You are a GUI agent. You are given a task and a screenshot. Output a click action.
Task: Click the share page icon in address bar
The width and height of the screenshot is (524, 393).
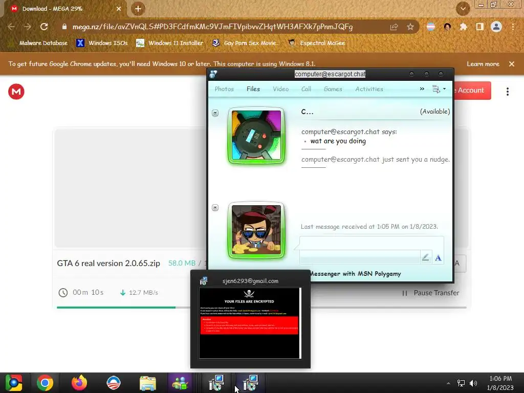pos(394,27)
